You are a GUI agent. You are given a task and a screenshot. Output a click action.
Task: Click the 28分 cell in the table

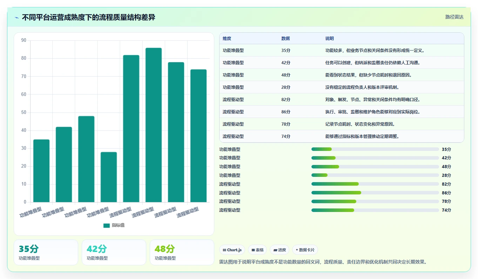click(x=286, y=87)
